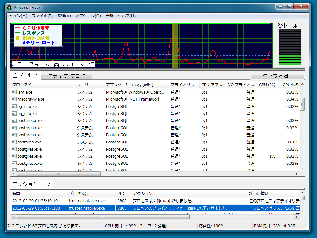This screenshot has height=238, width=317.
Task: Sort by プロセス名 column in process list
Action: point(42,85)
